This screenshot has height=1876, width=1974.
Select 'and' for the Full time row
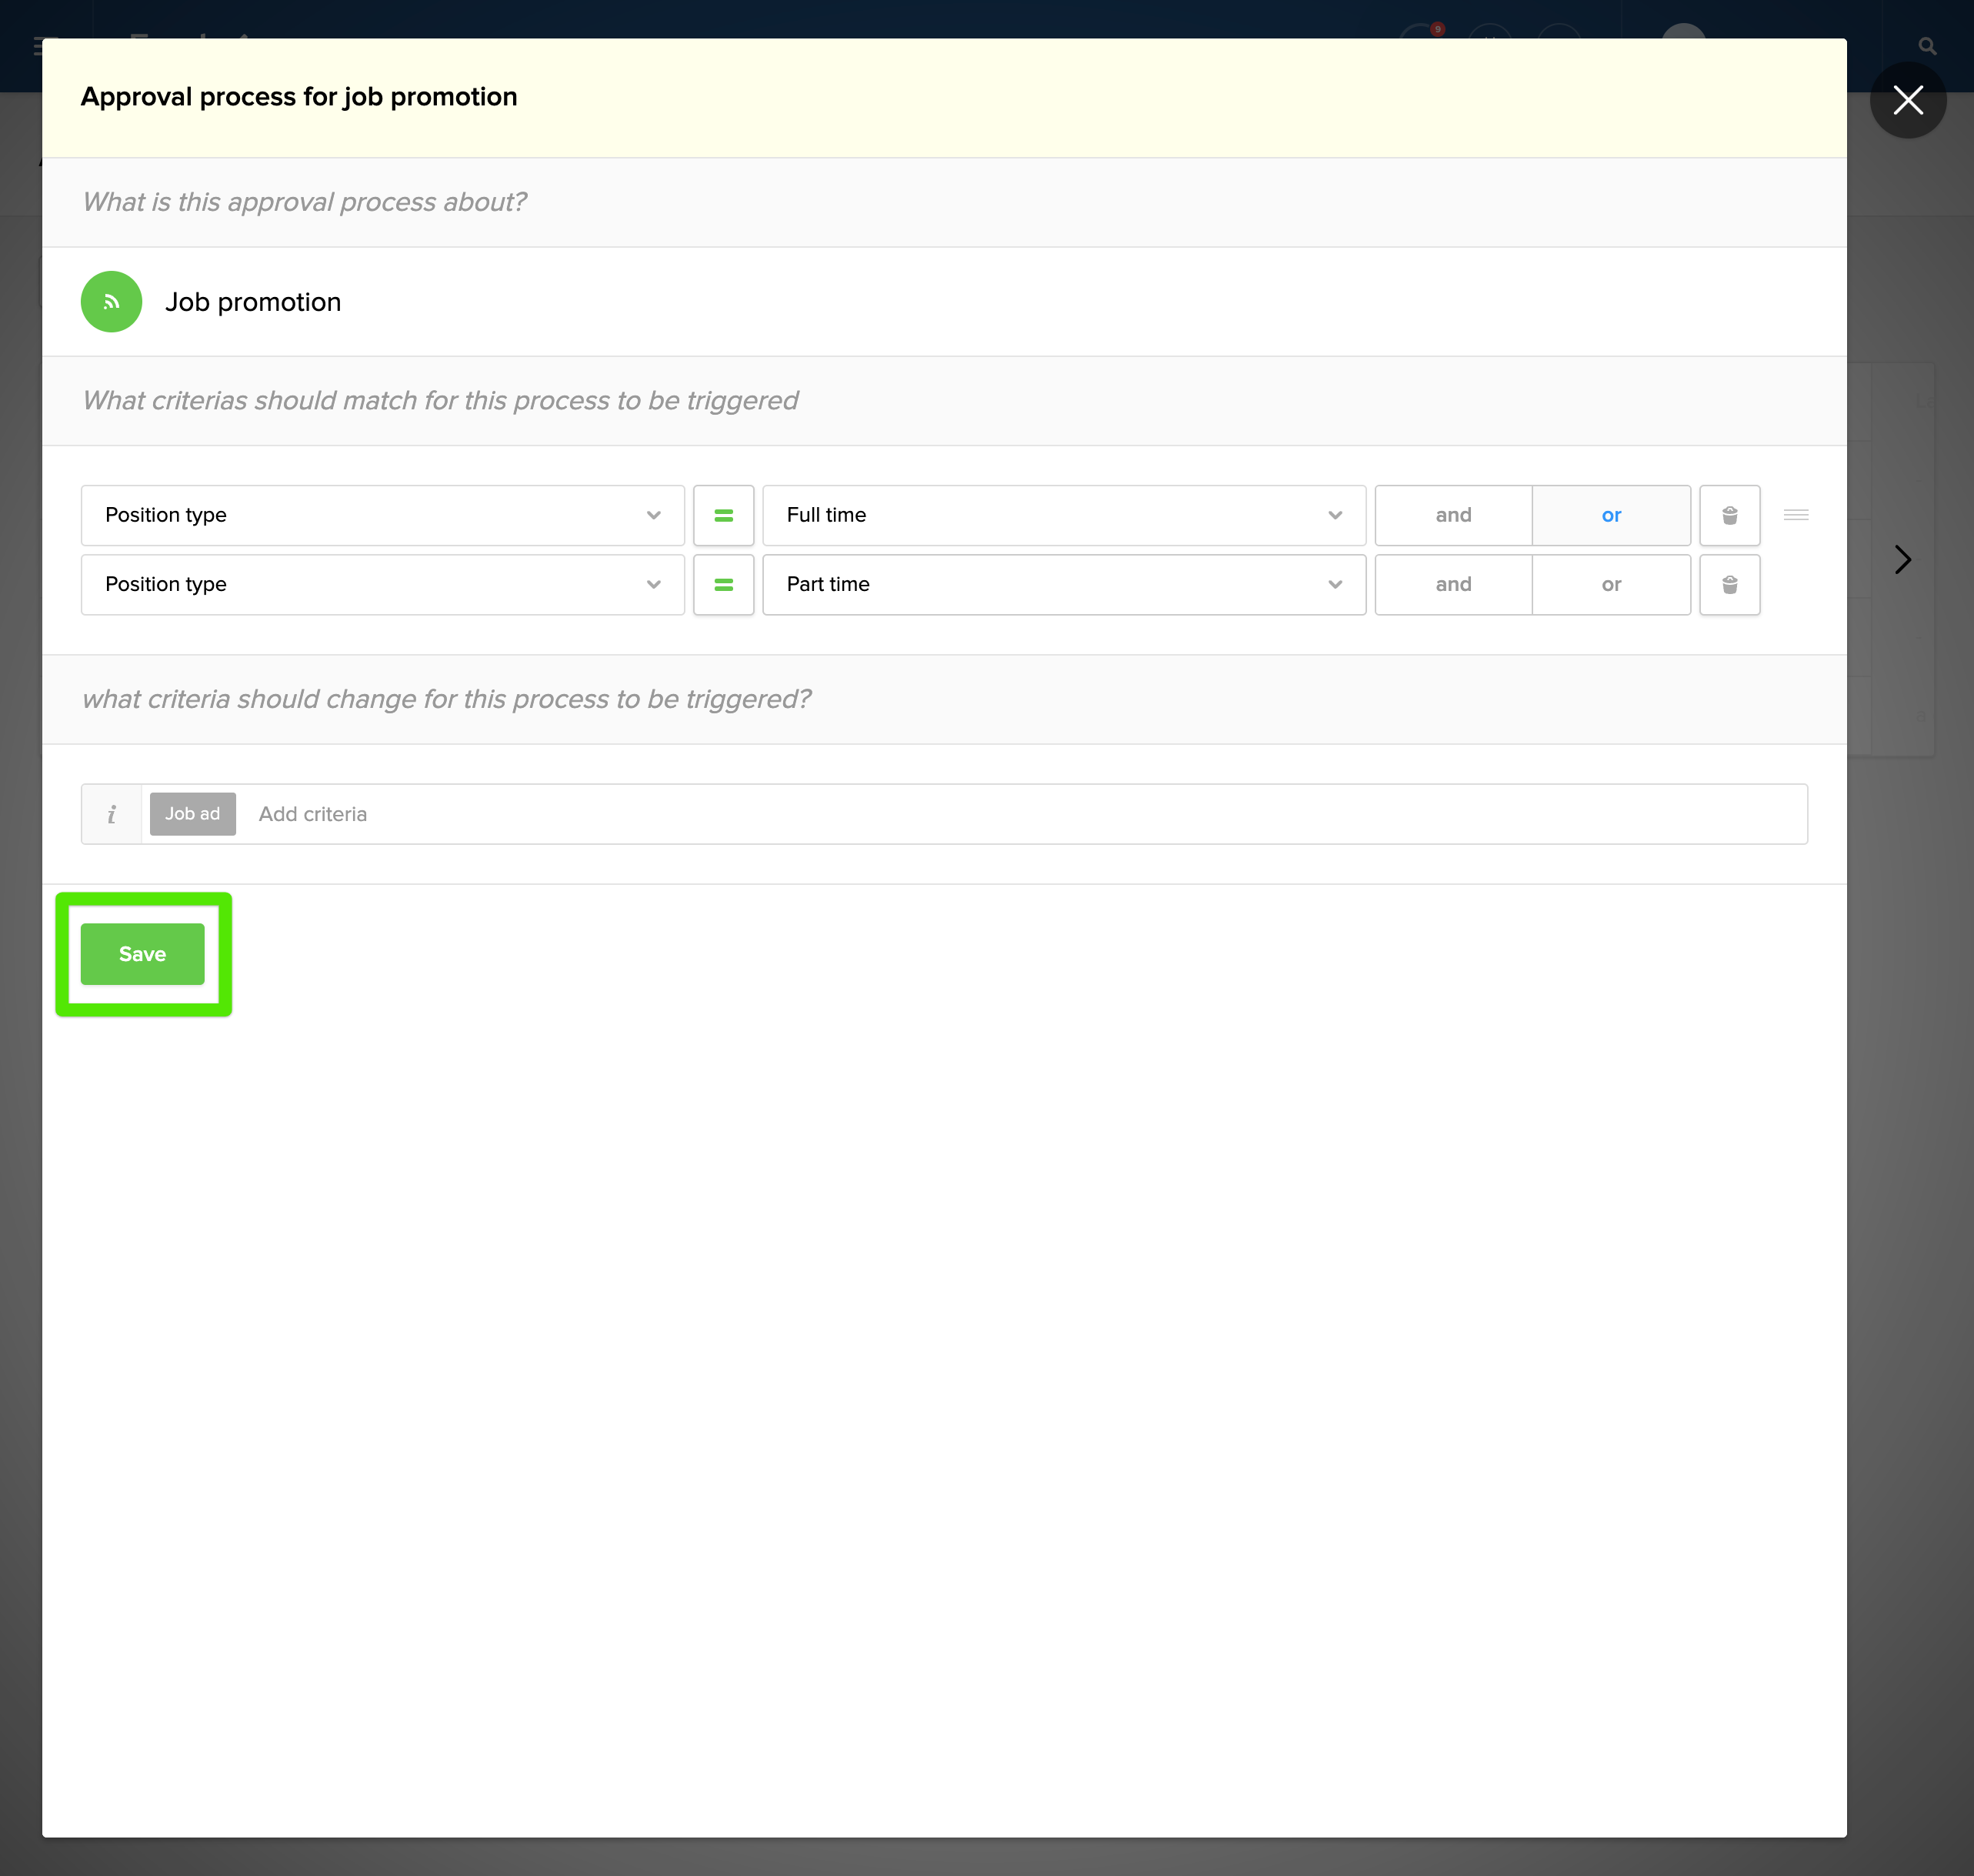pyautogui.click(x=1452, y=515)
